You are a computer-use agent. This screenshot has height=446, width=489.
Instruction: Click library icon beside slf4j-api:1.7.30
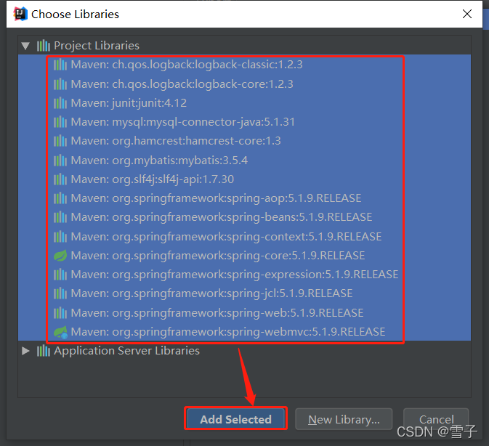(x=60, y=179)
